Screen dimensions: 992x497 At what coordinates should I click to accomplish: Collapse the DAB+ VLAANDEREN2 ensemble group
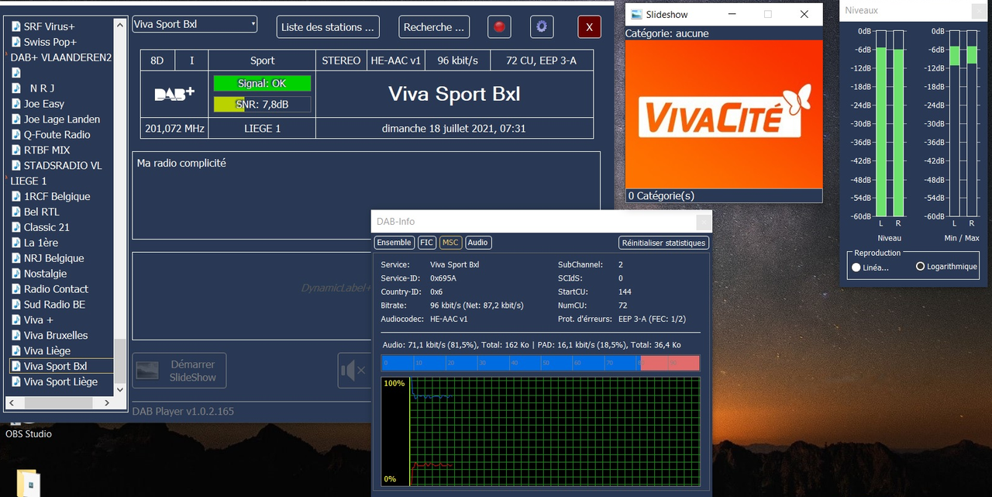click(x=7, y=54)
